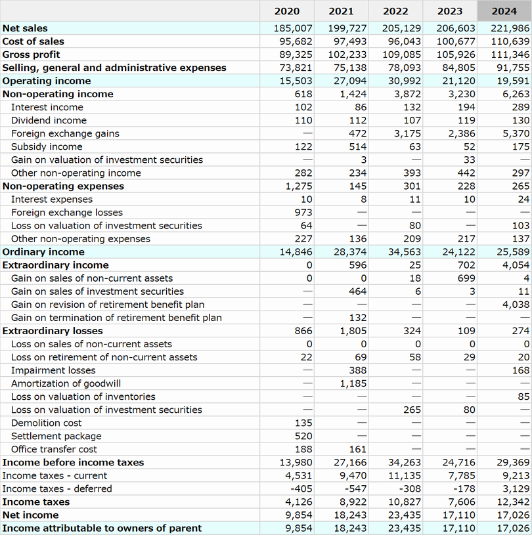
Task: Select 2021 Amortization of goodwill value 1,185
Action: pyautogui.click(x=353, y=384)
